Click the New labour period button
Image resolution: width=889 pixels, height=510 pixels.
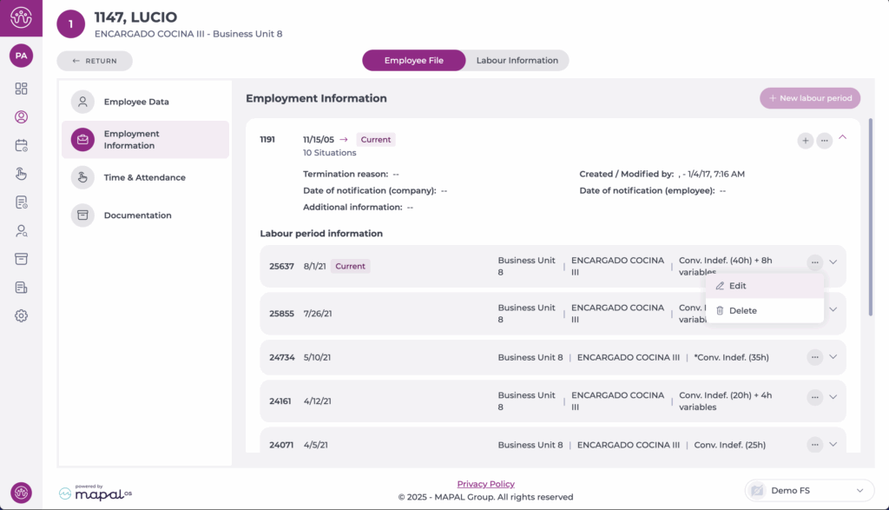tap(809, 98)
